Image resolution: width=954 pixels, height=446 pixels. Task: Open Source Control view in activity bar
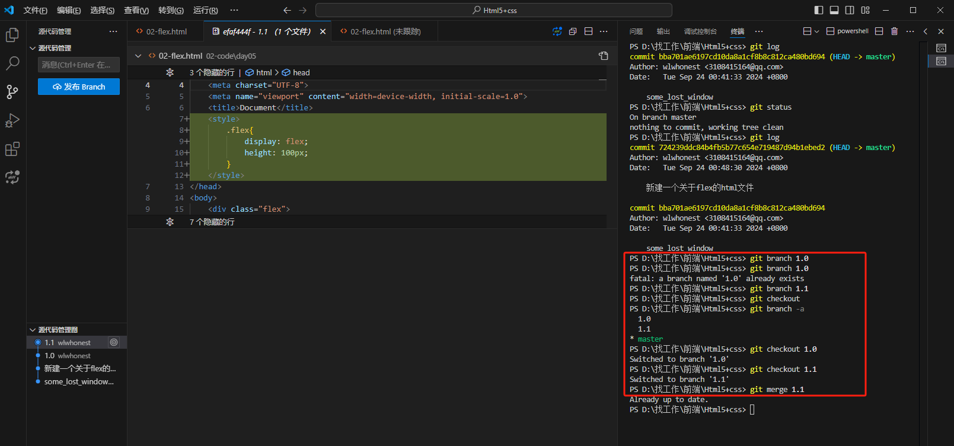pyautogui.click(x=12, y=91)
